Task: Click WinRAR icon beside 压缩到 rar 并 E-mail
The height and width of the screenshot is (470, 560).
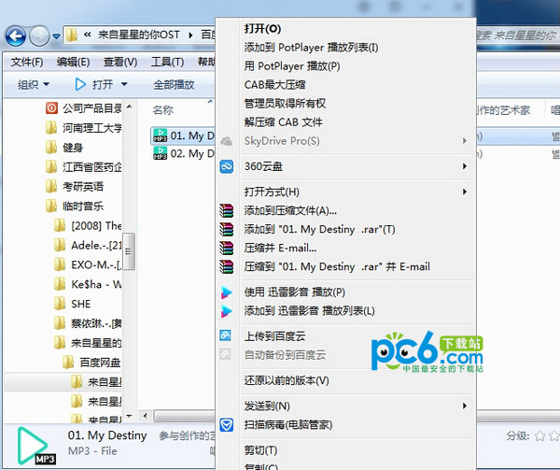Action: [x=227, y=266]
